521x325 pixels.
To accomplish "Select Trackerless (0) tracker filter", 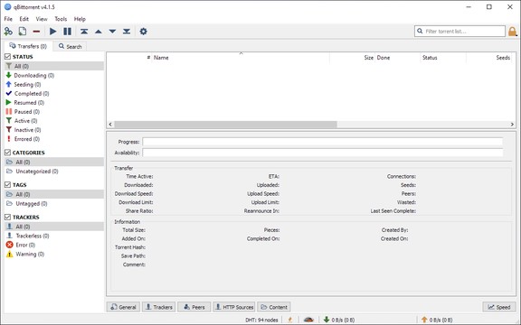I will (28, 236).
